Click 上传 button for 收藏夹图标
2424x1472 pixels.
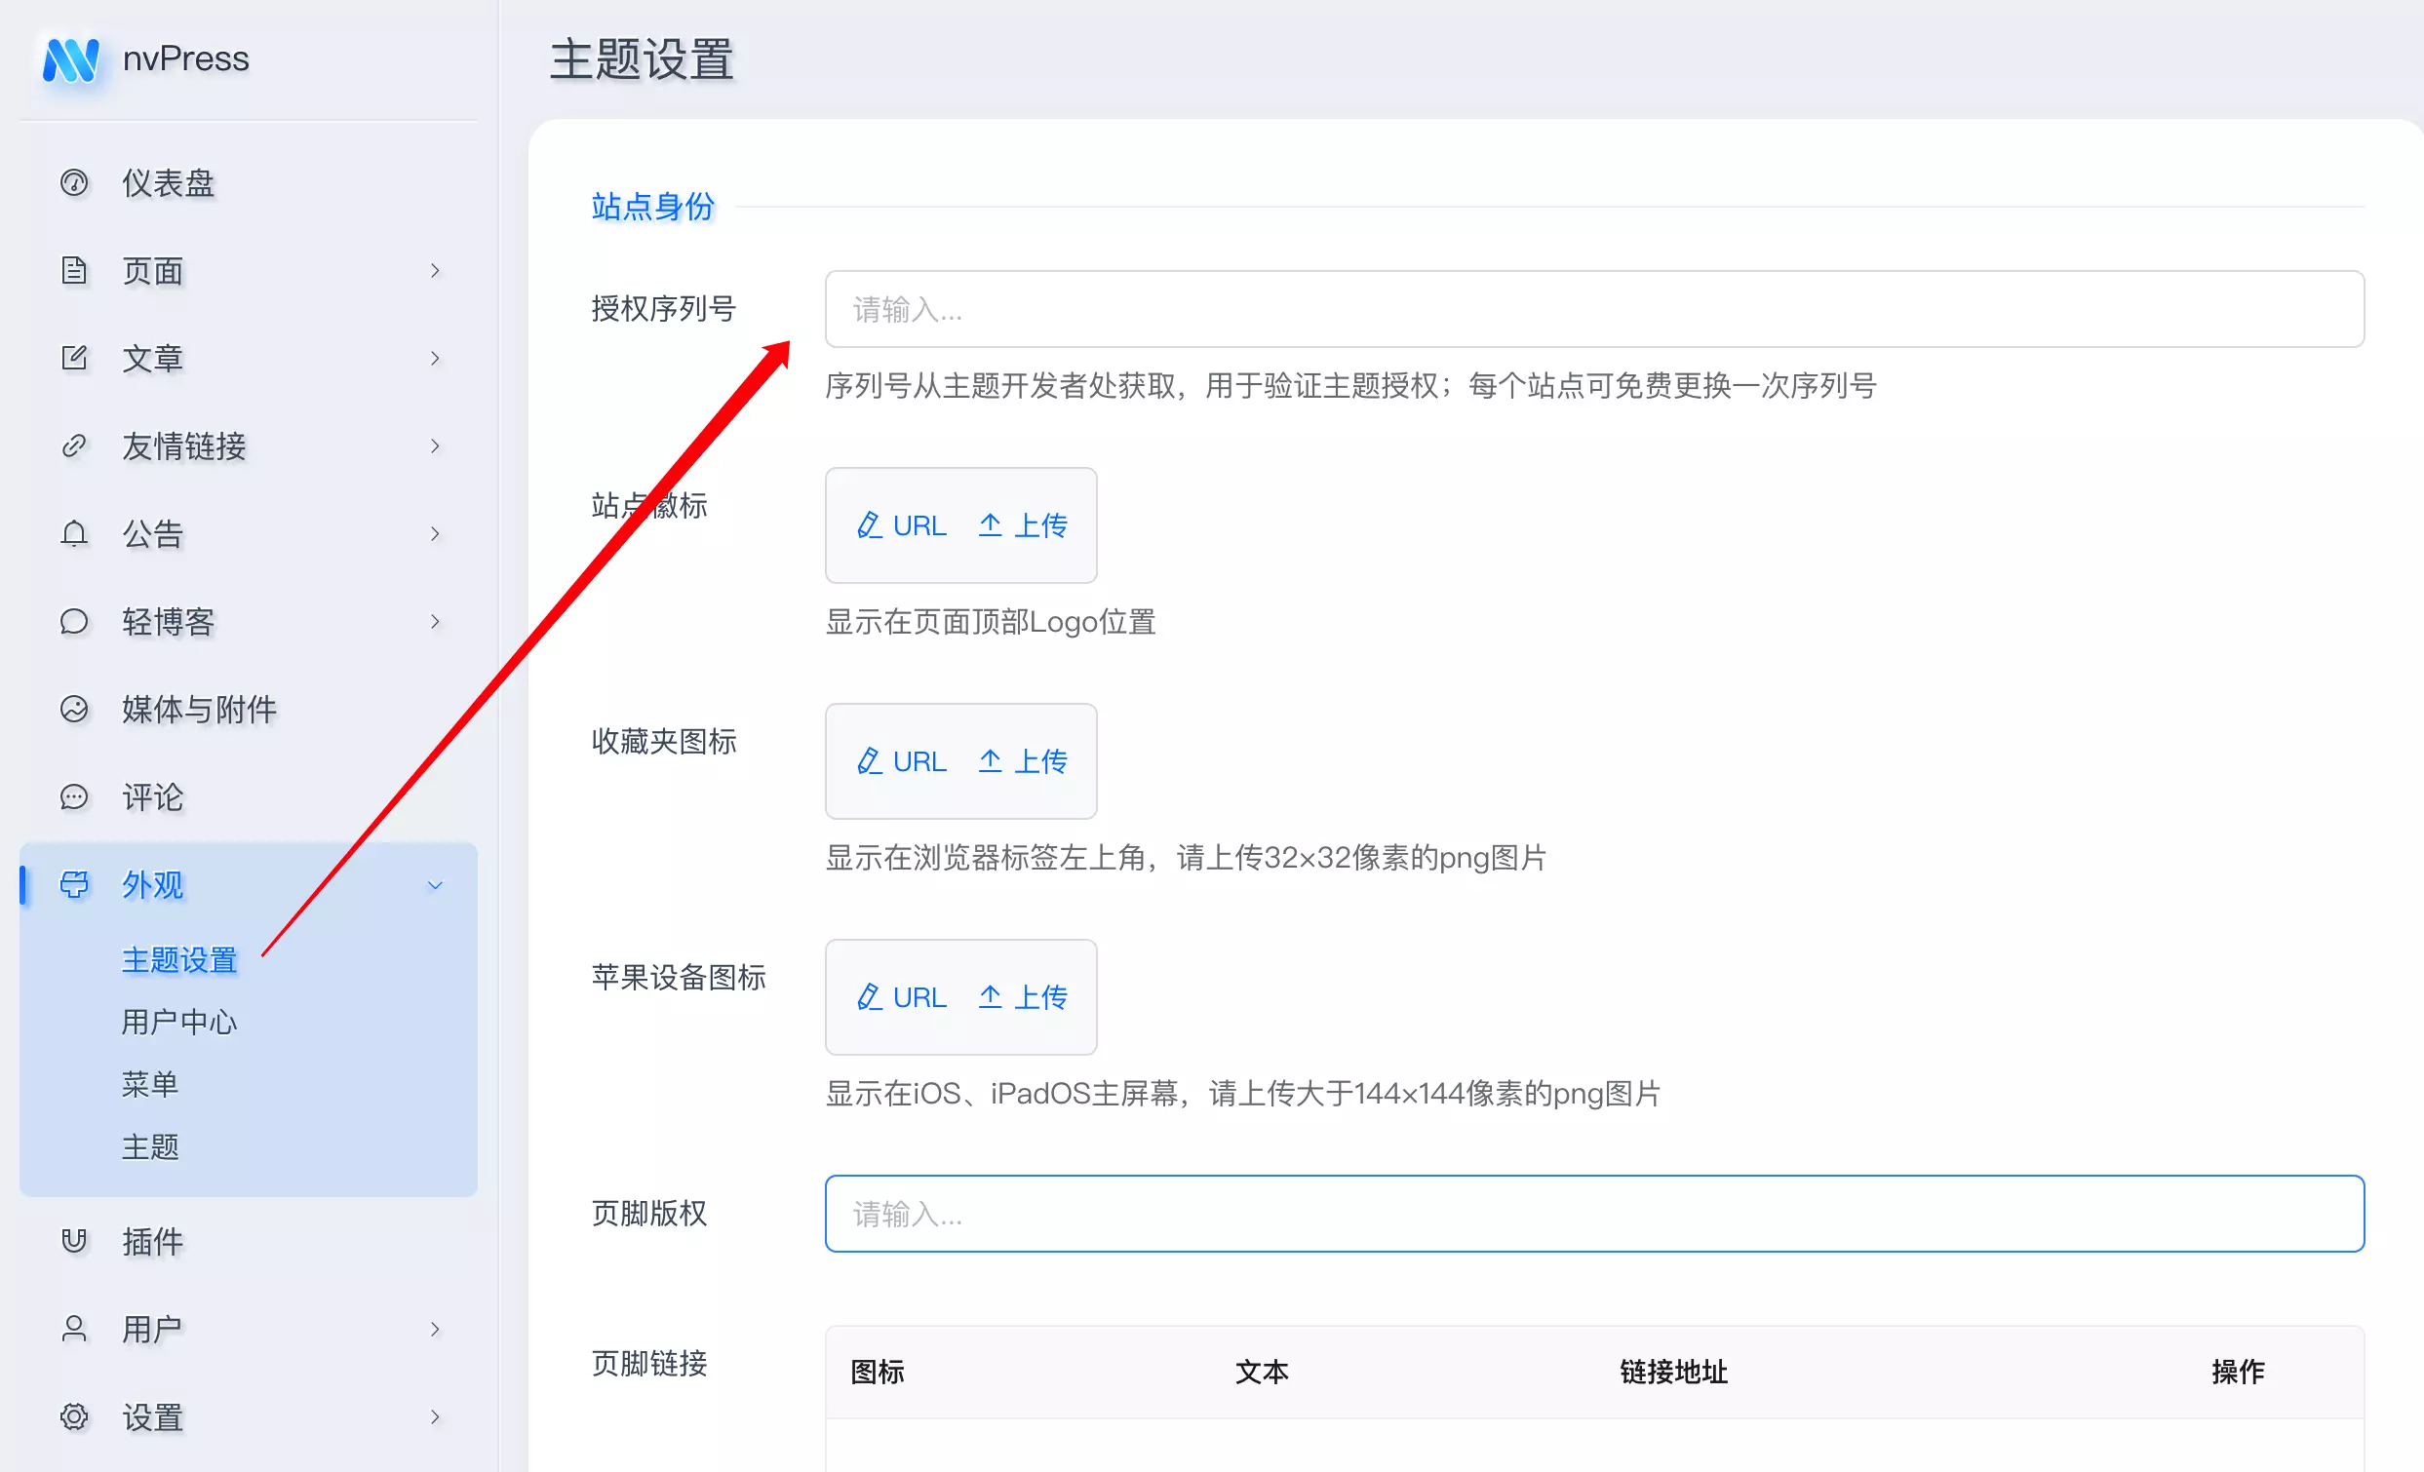1023,762
